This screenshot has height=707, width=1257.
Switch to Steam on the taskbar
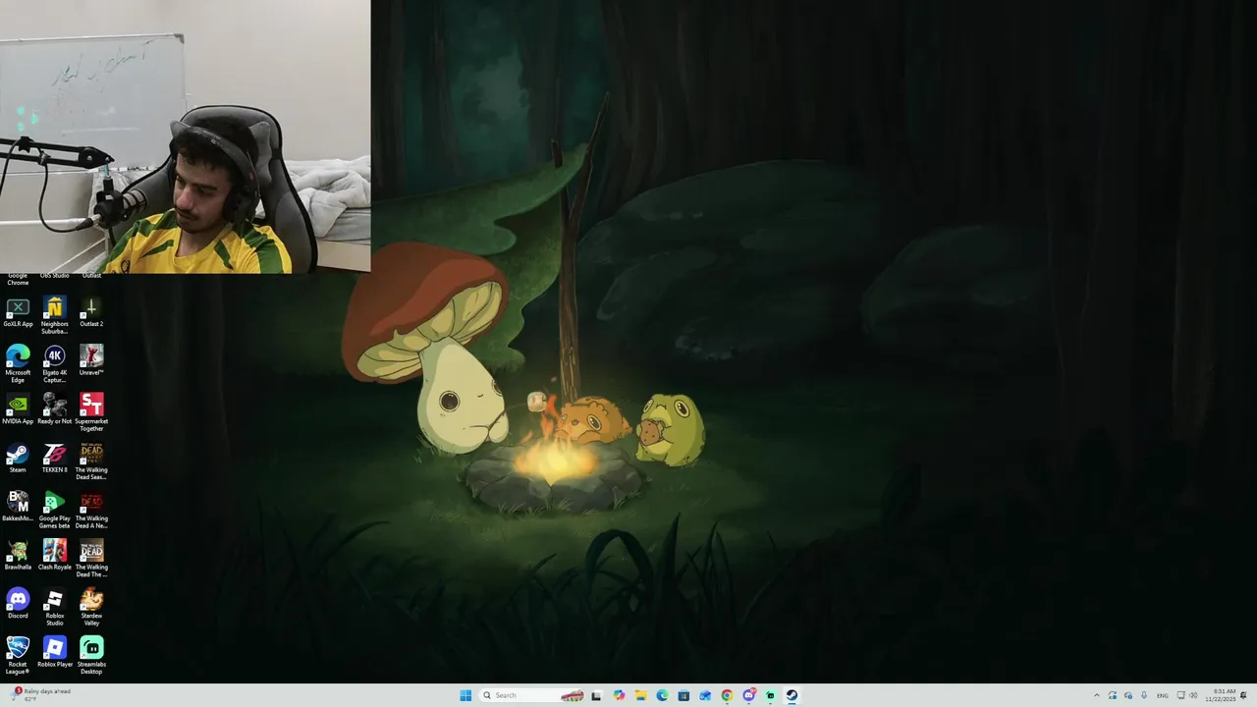[792, 695]
